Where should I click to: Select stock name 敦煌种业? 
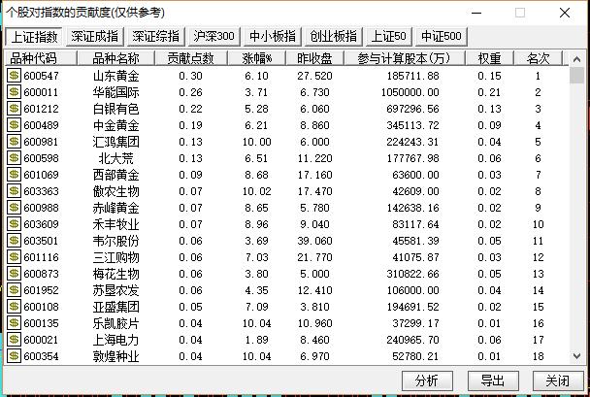pos(115,356)
